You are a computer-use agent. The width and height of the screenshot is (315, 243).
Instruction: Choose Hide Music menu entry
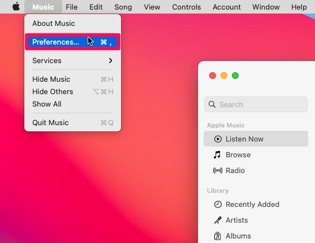pyautogui.click(x=72, y=79)
